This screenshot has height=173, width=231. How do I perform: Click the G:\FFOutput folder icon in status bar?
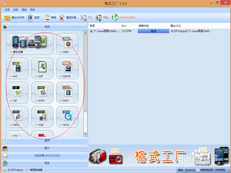(x=5, y=170)
